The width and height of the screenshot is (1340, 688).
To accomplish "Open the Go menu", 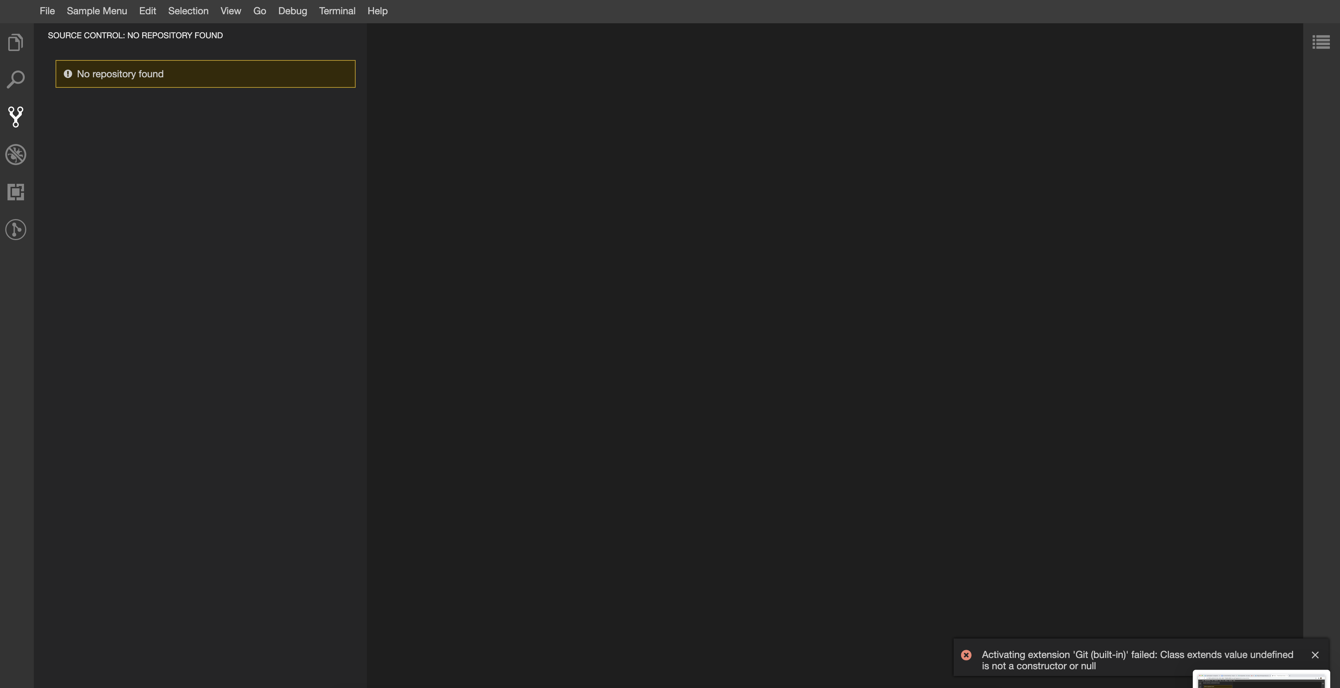I will [x=260, y=11].
